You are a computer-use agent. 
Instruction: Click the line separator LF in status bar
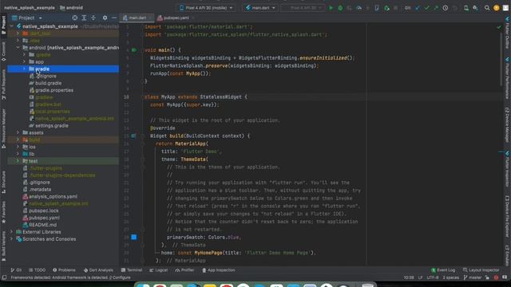(x=420, y=277)
